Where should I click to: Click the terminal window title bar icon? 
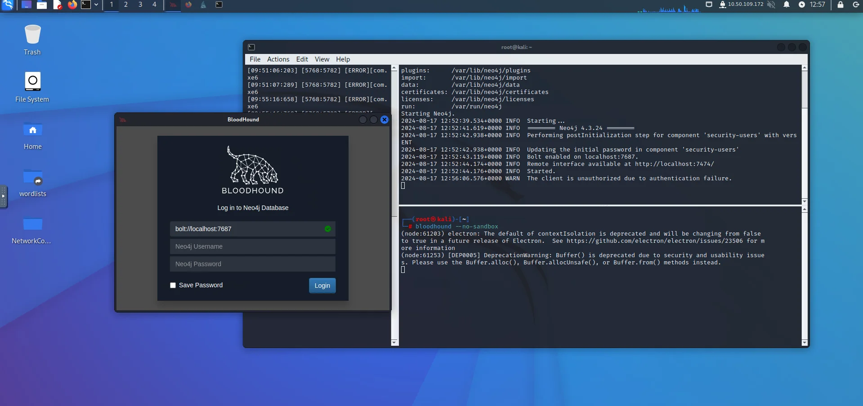pyautogui.click(x=251, y=47)
